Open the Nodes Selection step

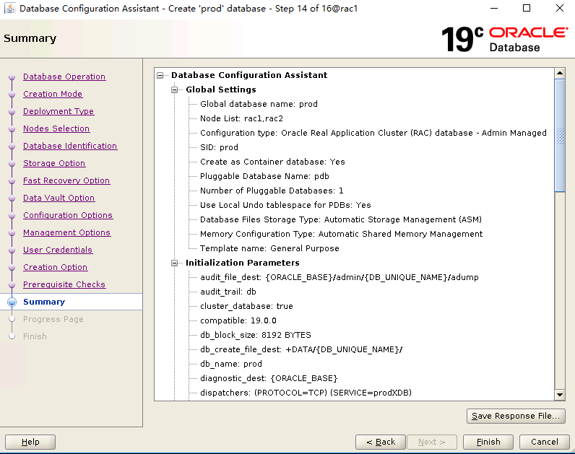[x=56, y=128]
